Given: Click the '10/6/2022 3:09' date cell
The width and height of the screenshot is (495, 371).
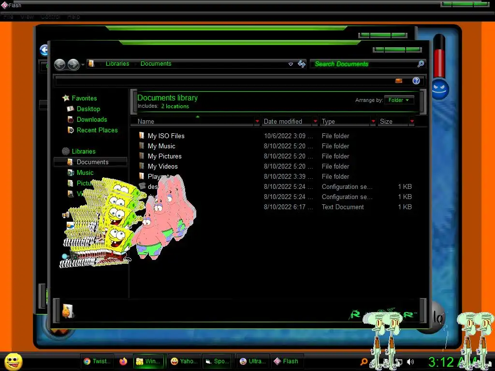Looking at the screenshot, I should coord(288,136).
